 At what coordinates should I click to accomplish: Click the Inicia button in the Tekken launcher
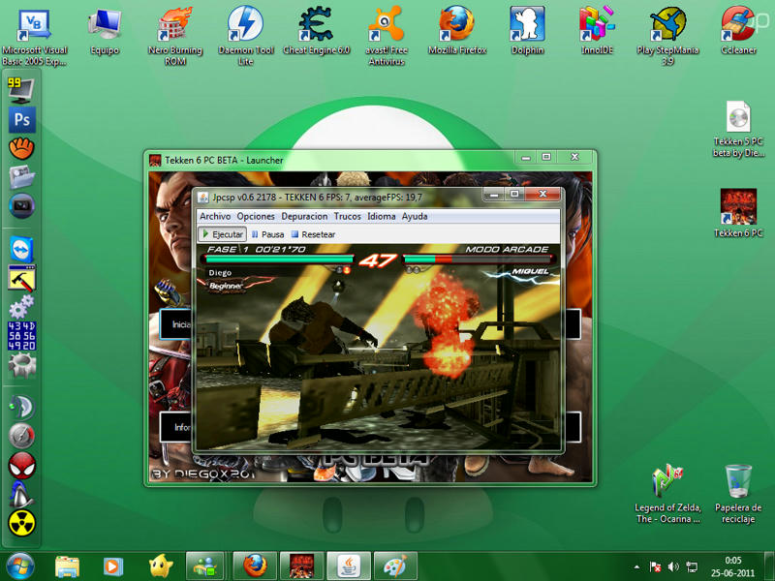click(175, 324)
